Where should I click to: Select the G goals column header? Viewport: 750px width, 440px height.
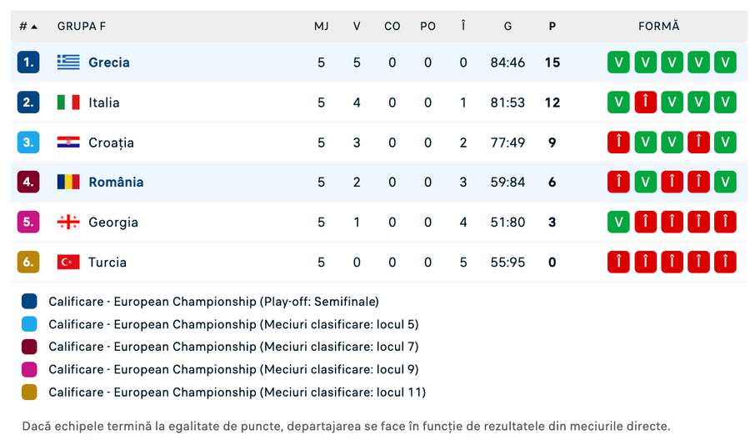click(507, 26)
